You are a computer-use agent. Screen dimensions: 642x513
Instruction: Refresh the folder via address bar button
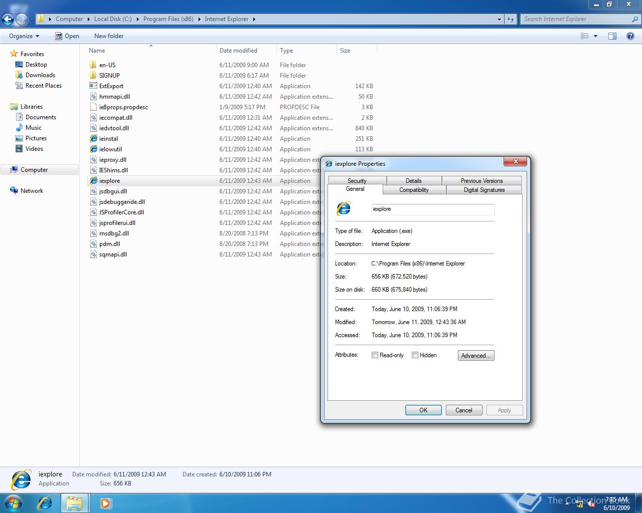[511, 19]
